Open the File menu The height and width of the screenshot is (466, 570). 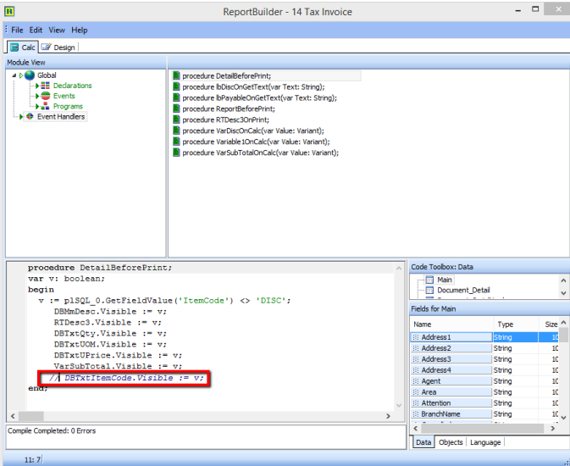coord(17,30)
